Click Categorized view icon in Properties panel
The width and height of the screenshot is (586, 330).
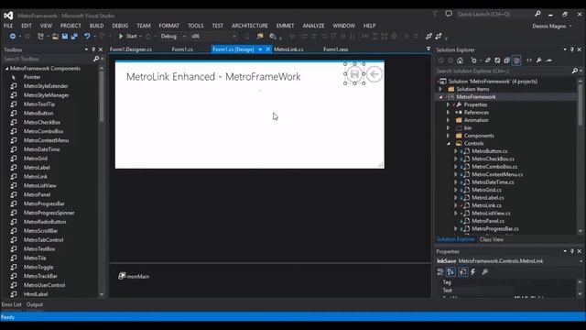click(x=440, y=272)
